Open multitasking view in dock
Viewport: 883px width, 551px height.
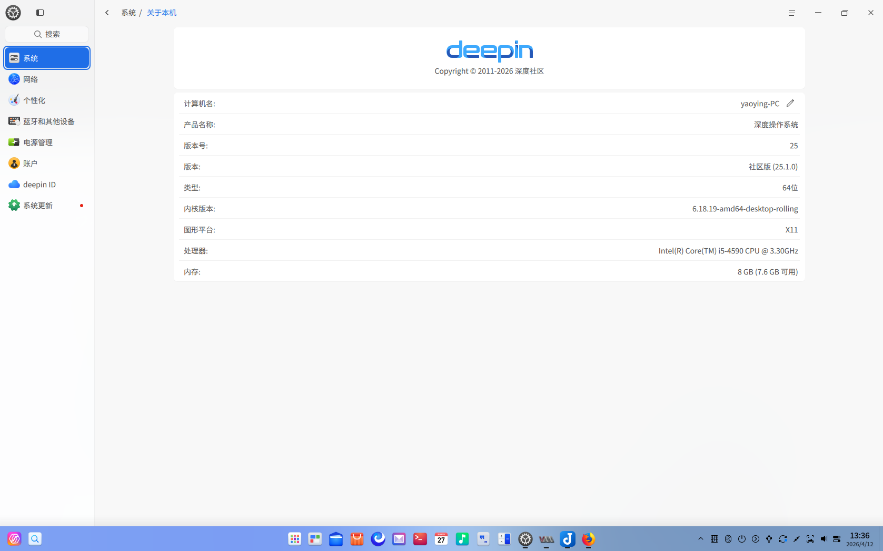[315, 539]
